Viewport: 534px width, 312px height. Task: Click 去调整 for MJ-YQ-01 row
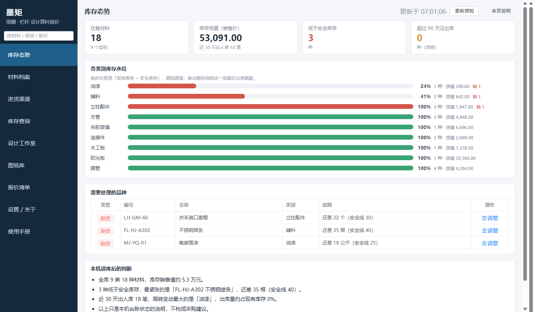click(490, 243)
